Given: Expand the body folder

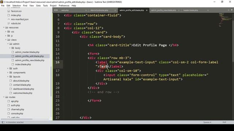Looking at the screenshot, I should click(x=10, y=48).
